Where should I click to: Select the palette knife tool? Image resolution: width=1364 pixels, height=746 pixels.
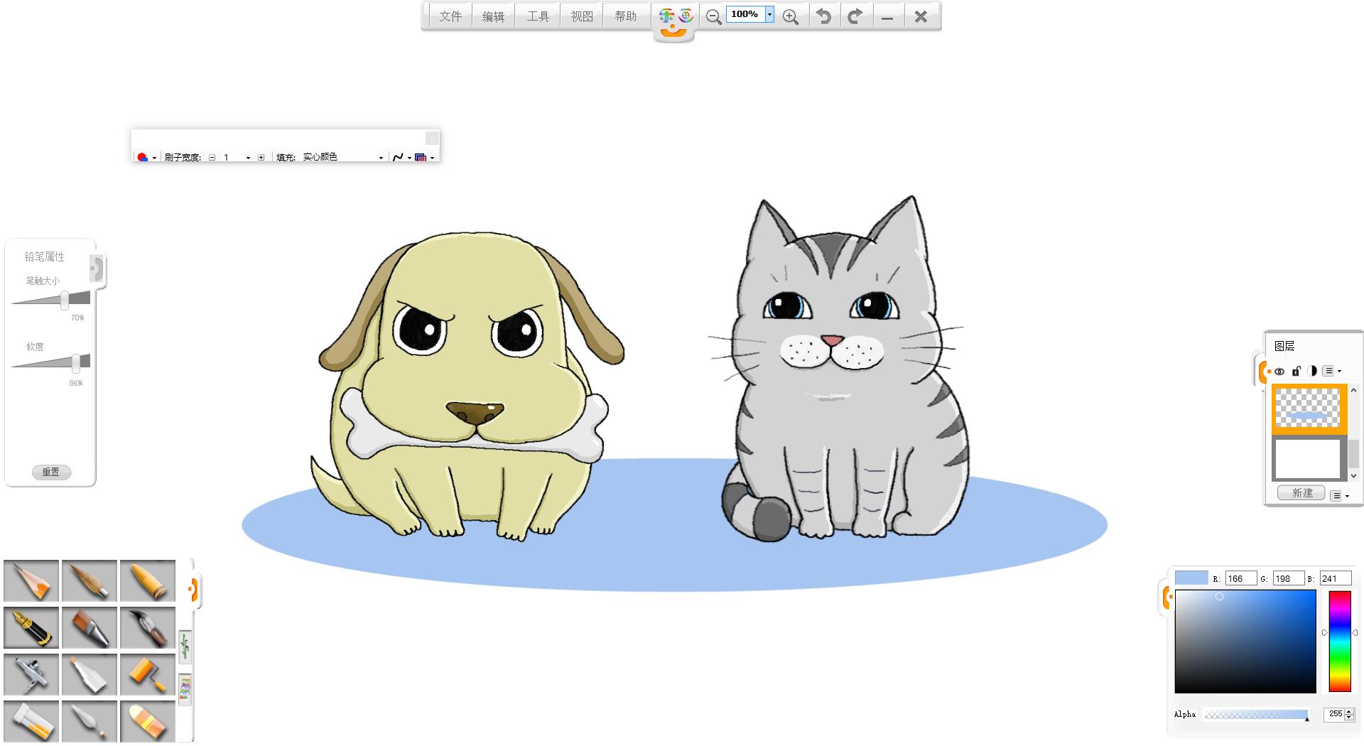pyautogui.click(x=90, y=720)
